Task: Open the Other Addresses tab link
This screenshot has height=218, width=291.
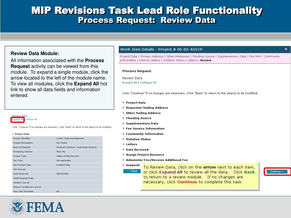Action: tap(178, 56)
